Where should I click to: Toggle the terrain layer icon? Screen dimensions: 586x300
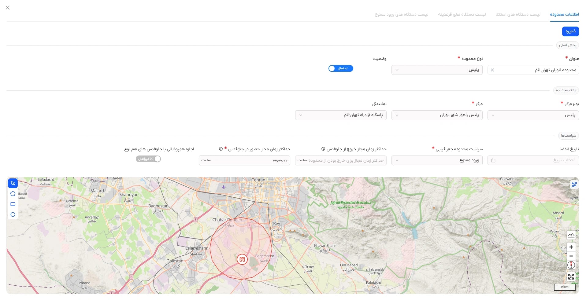click(571, 235)
